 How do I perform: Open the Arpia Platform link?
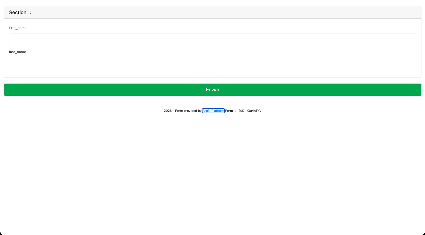[x=213, y=111]
